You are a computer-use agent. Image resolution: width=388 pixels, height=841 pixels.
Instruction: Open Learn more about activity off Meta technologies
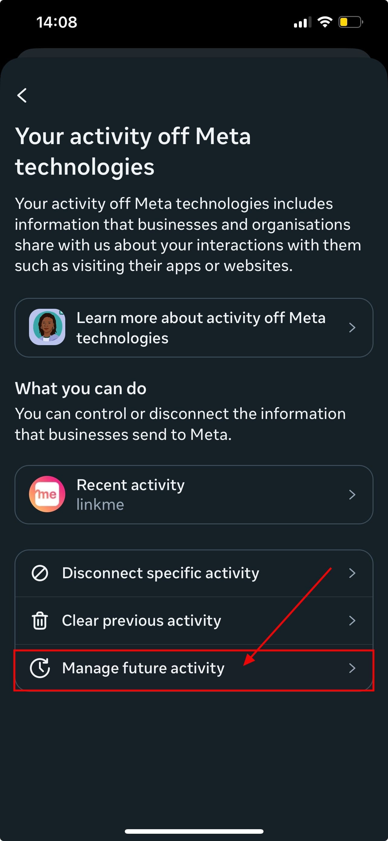click(201, 328)
